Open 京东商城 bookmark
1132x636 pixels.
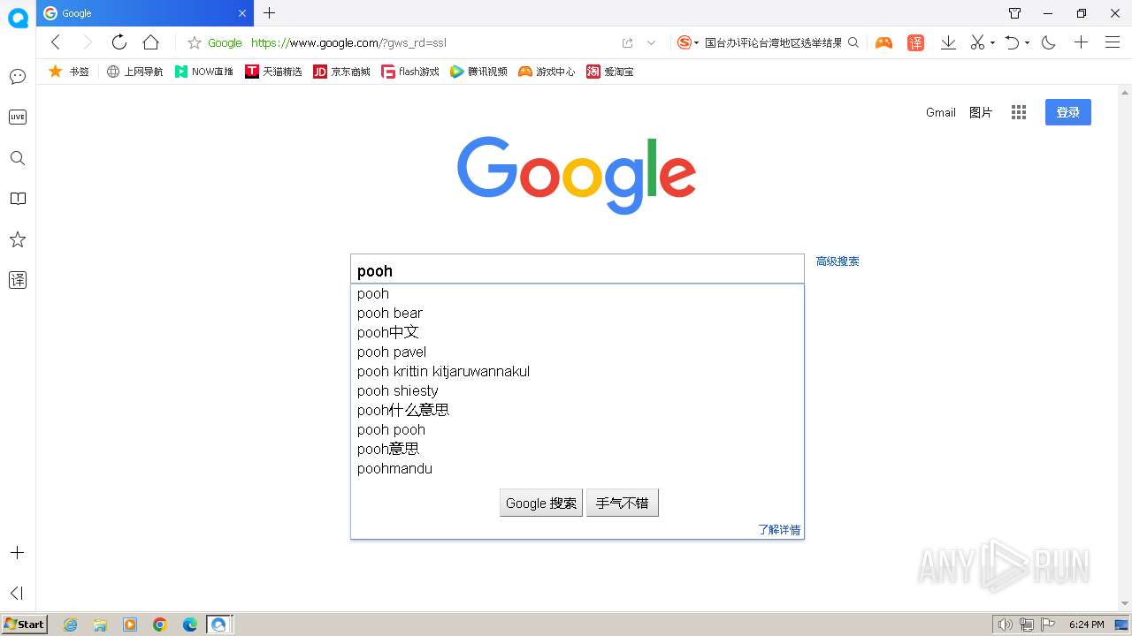click(x=342, y=72)
